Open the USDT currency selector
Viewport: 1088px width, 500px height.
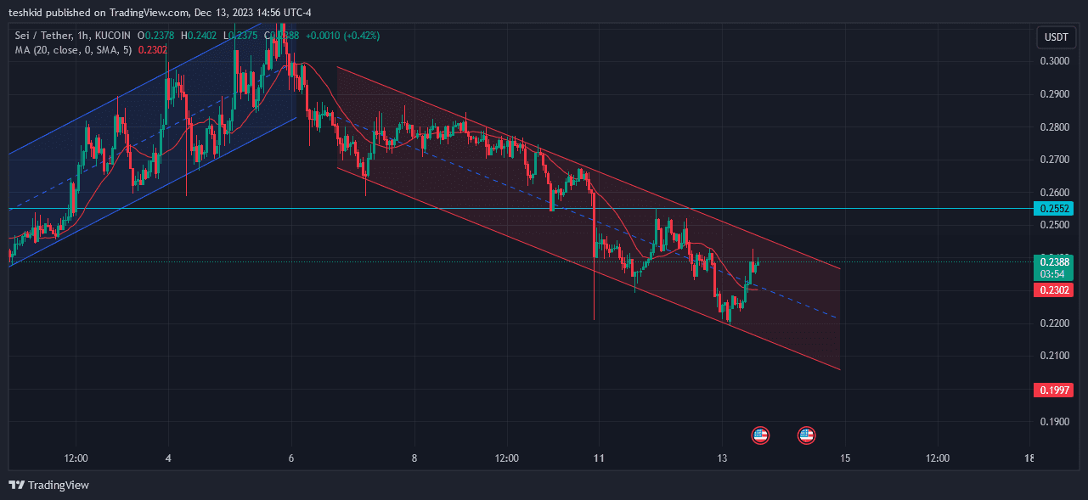click(x=1056, y=37)
